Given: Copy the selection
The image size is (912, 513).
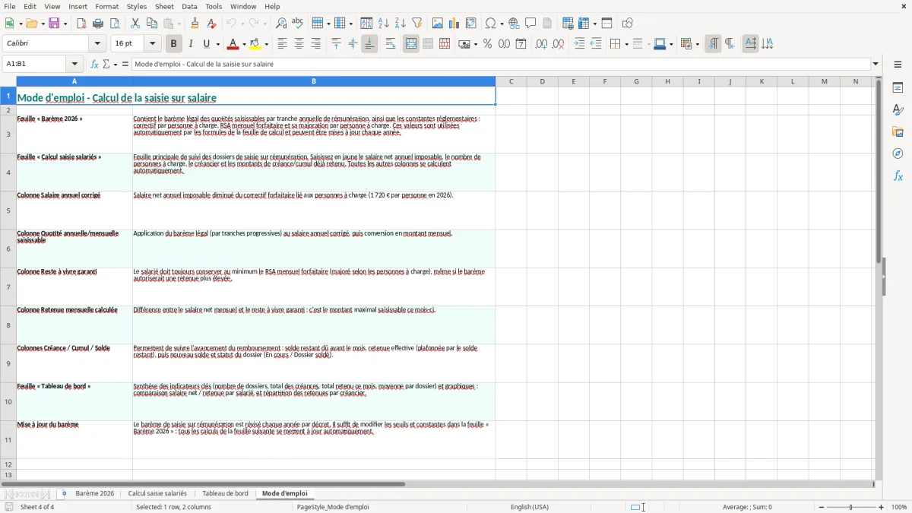Looking at the screenshot, I should [x=152, y=24].
